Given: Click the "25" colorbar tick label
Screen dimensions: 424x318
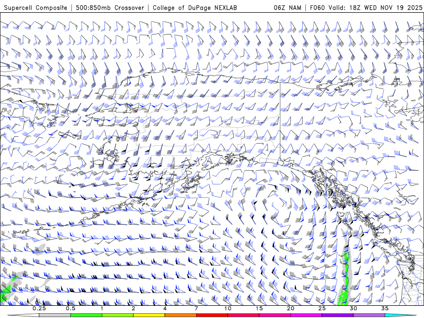Looking at the screenshot, I should pos(322,308).
